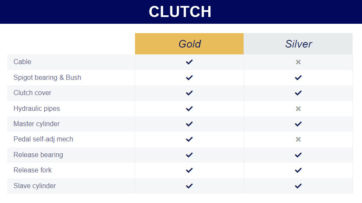The width and height of the screenshot is (362, 203).
Task: Click the Silver cross icon for Cable
Action: (x=298, y=62)
